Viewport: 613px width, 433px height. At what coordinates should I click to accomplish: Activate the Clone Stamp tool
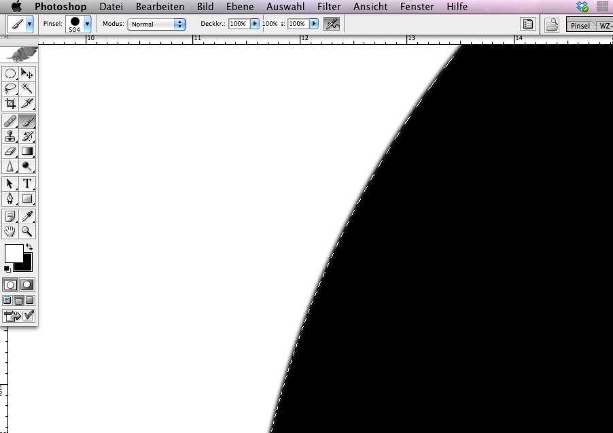[11, 137]
